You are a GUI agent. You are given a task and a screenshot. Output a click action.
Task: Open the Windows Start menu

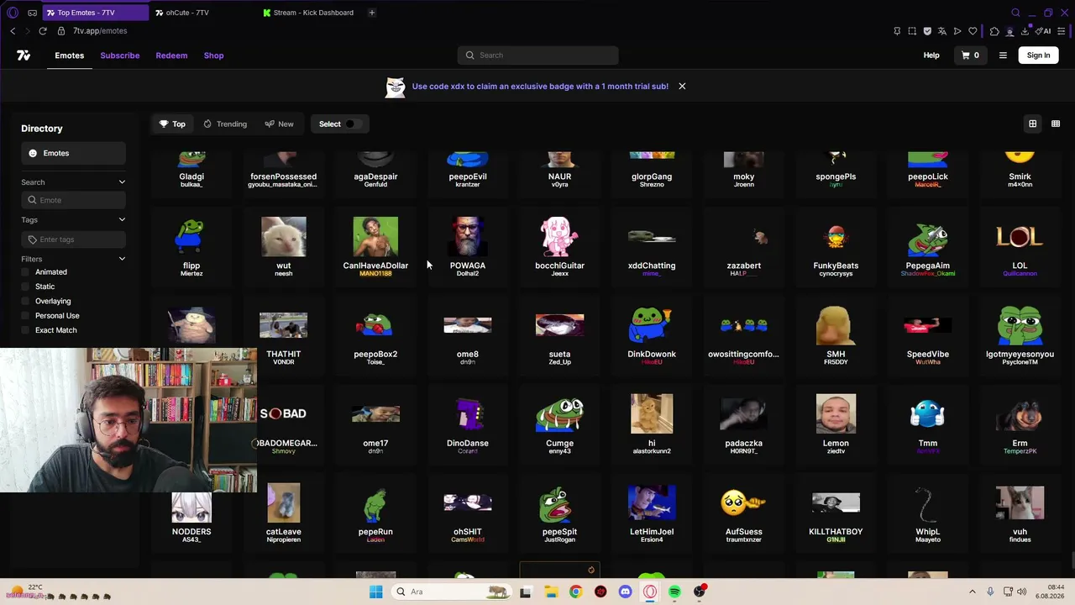click(x=375, y=592)
